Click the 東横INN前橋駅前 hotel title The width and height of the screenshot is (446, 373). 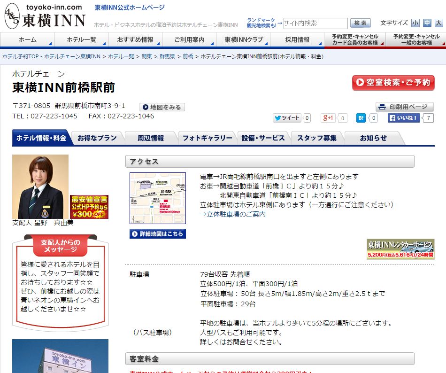click(x=64, y=87)
